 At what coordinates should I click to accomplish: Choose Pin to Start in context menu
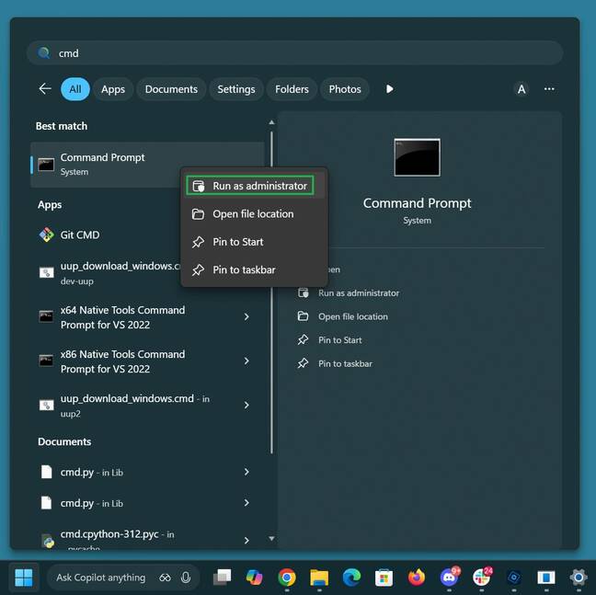pos(237,242)
